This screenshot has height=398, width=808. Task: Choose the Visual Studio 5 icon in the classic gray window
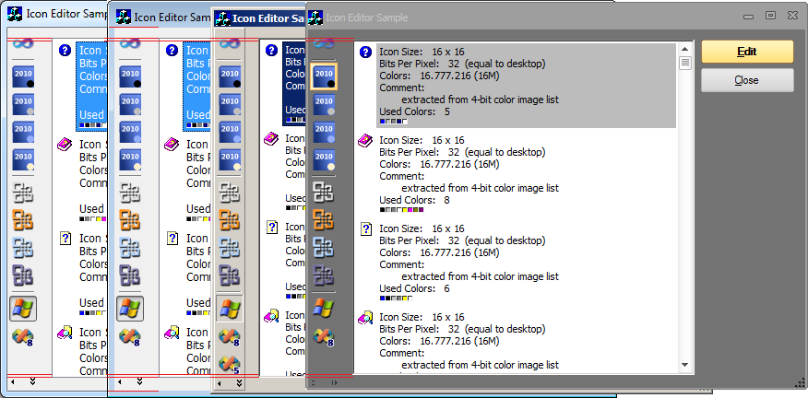[x=230, y=364]
